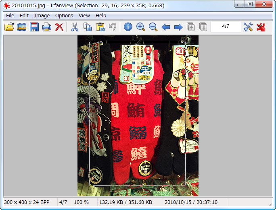276x210 pixels.
Task: Open the Options menu
Action: click(64, 16)
